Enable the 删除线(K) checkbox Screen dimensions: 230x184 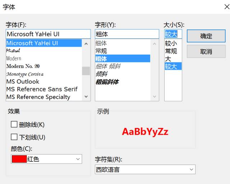[14, 124]
